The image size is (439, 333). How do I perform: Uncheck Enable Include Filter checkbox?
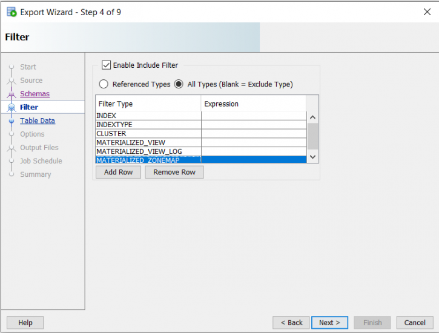(107, 65)
